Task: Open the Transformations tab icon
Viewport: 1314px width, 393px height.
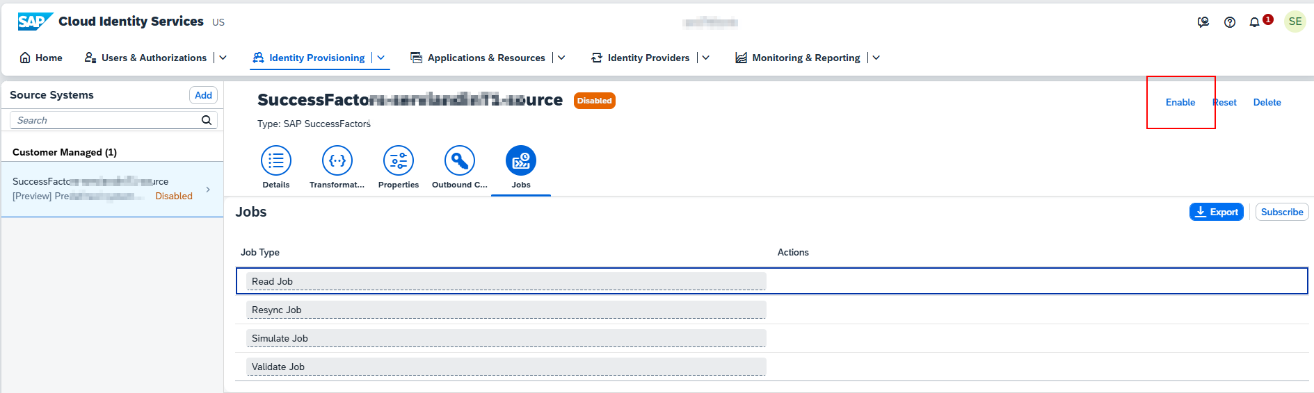Action: 337,160
